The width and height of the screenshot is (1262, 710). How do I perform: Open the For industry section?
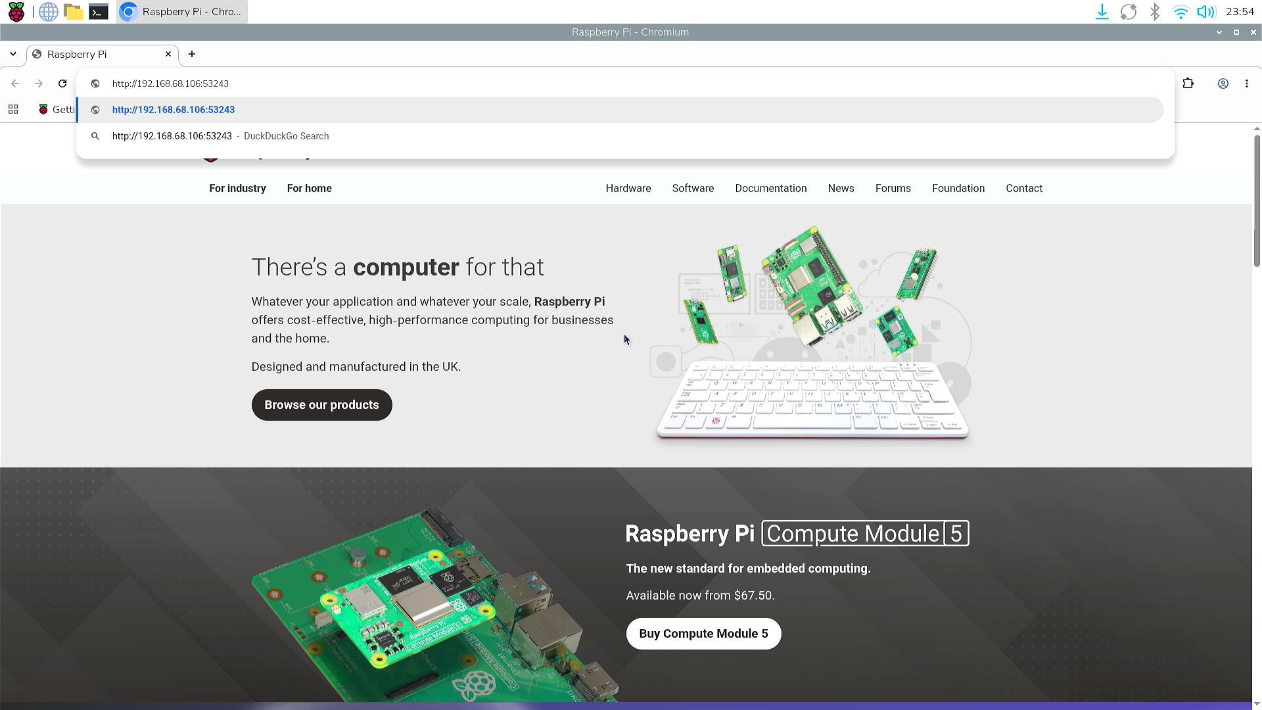pos(237,189)
